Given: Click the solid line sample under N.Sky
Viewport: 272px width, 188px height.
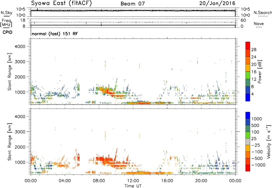Looking at the screenshot, I should (x=6, y=16).
